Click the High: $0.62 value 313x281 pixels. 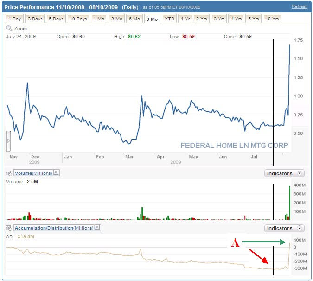pos(127,37)
